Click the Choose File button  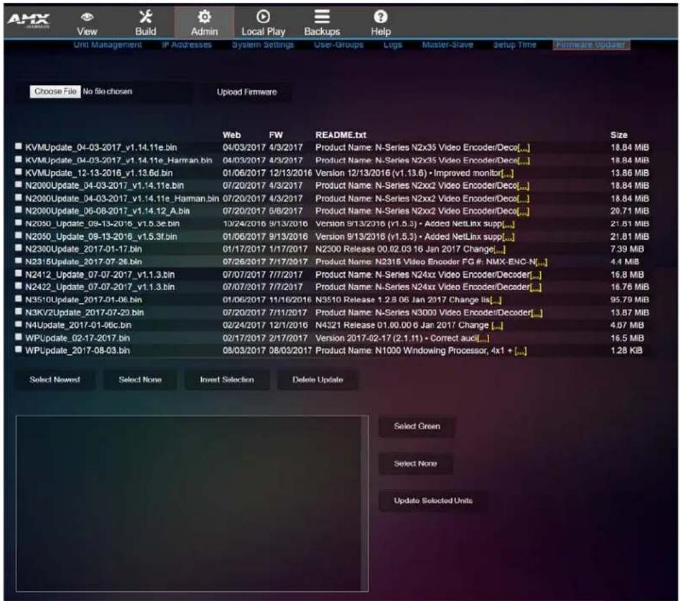pyautogui.click(x=55, y=91)
